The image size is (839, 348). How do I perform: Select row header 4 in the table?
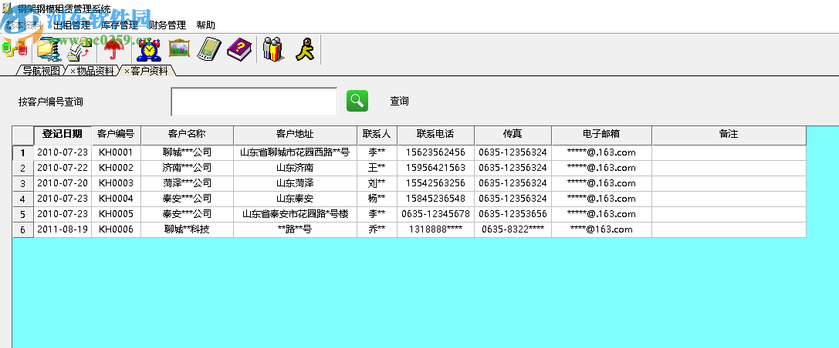(23, 199)
